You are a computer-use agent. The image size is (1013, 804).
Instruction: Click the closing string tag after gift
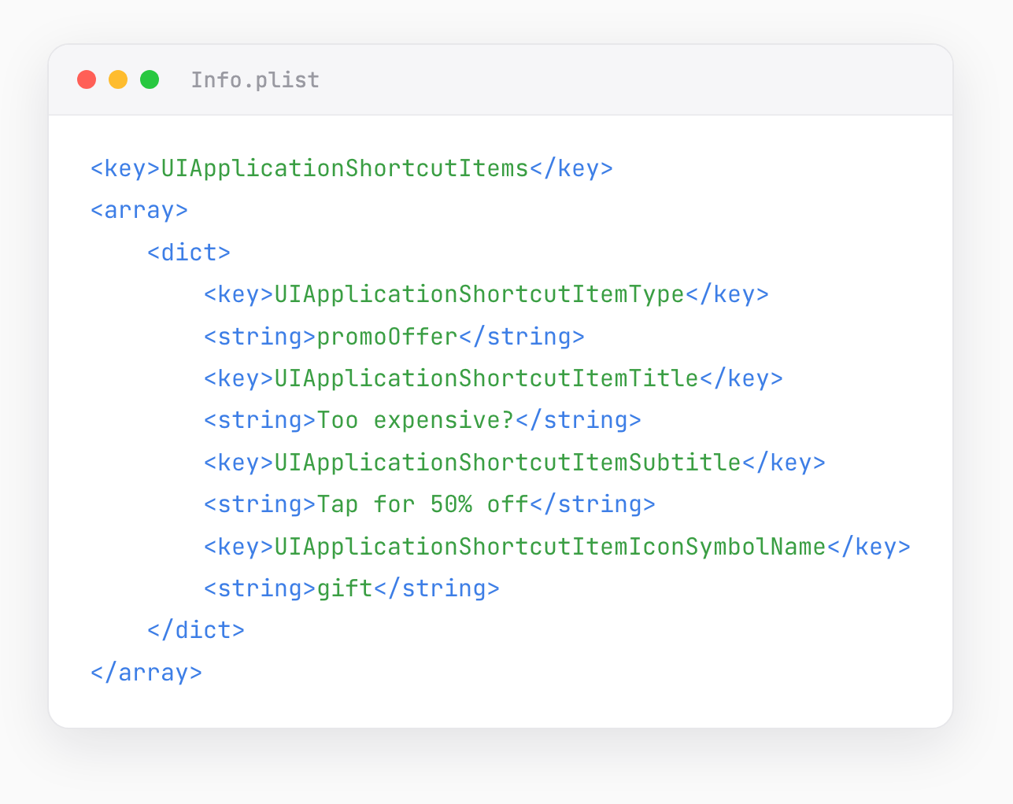coord(437,588)
